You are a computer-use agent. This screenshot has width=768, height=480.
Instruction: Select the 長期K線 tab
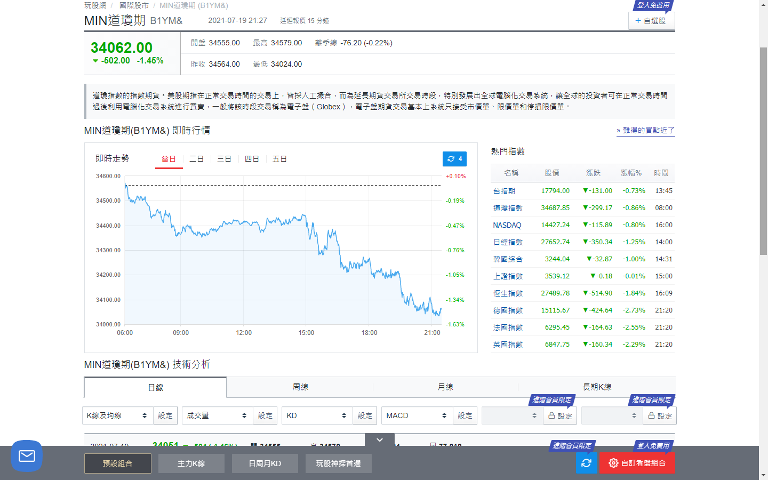(597, 387)
